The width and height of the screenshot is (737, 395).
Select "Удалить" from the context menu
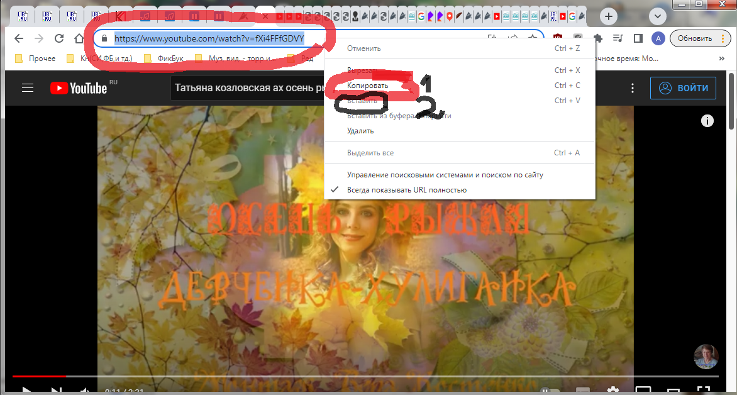tap(360, 131)
